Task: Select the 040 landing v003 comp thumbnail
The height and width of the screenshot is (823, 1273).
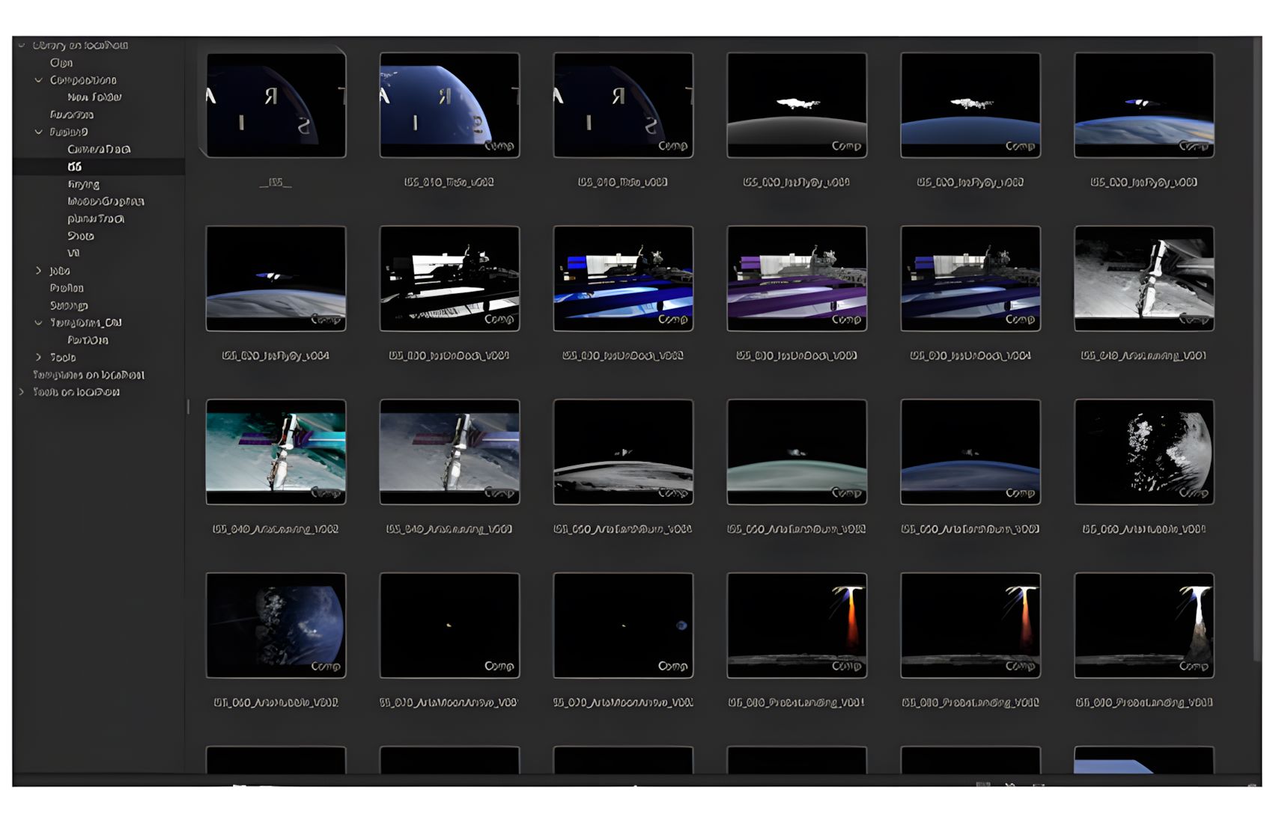Action: [449, 452]
